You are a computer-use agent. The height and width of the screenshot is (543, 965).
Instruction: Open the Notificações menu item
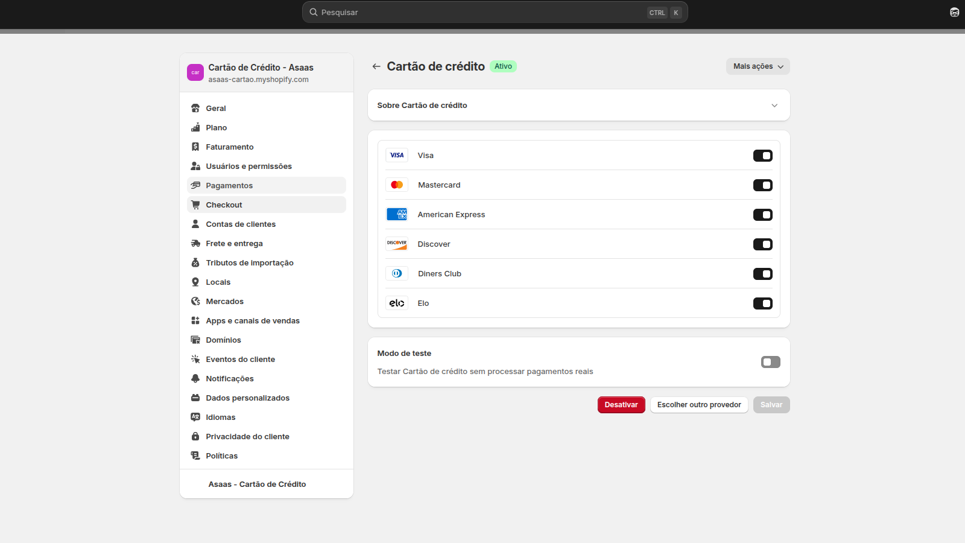tap(267, 378)
